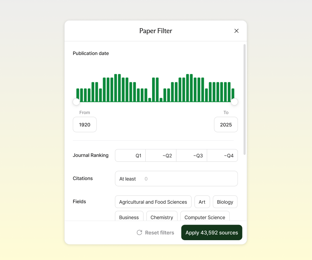
Task: Click the right To slider handle
Action: point(234,101)
